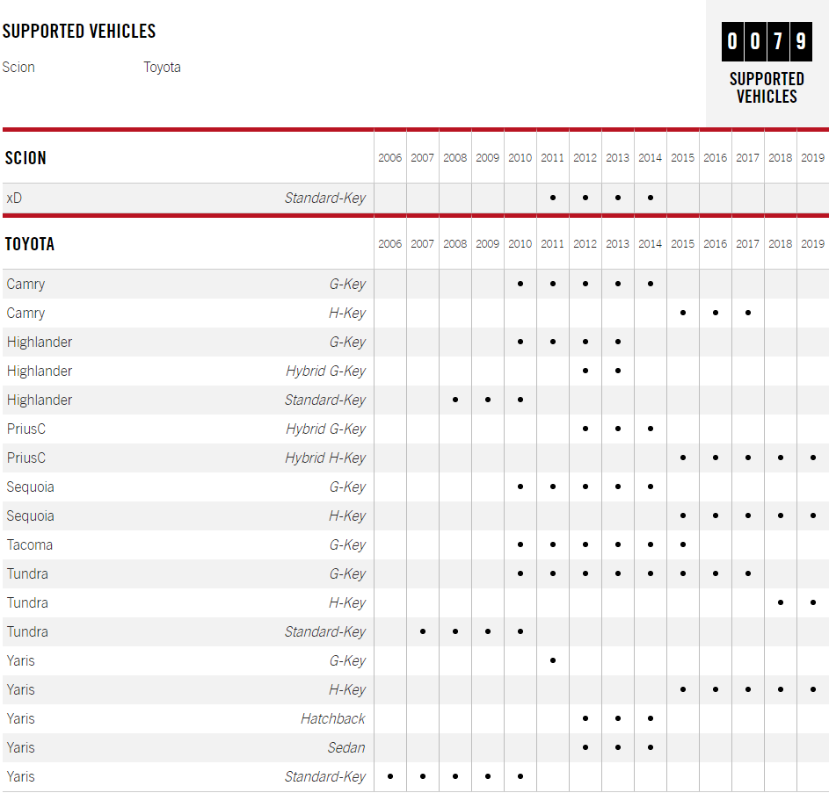Select the PriusC Hybrid H-Key variant label
Viewport: 829px width, 793px height.
(x=325, y=458)
